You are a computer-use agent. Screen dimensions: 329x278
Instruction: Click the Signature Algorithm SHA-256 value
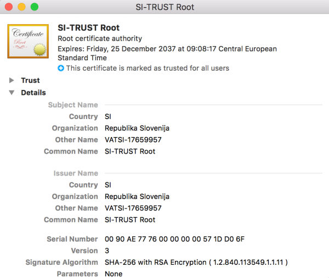click(x=196, y=262)
